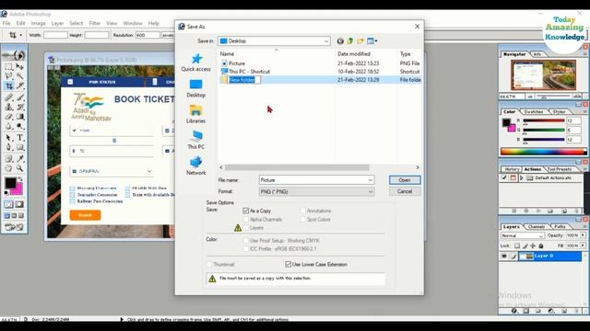Go to This PC location

pyautogui.click(x=195, y=140)
